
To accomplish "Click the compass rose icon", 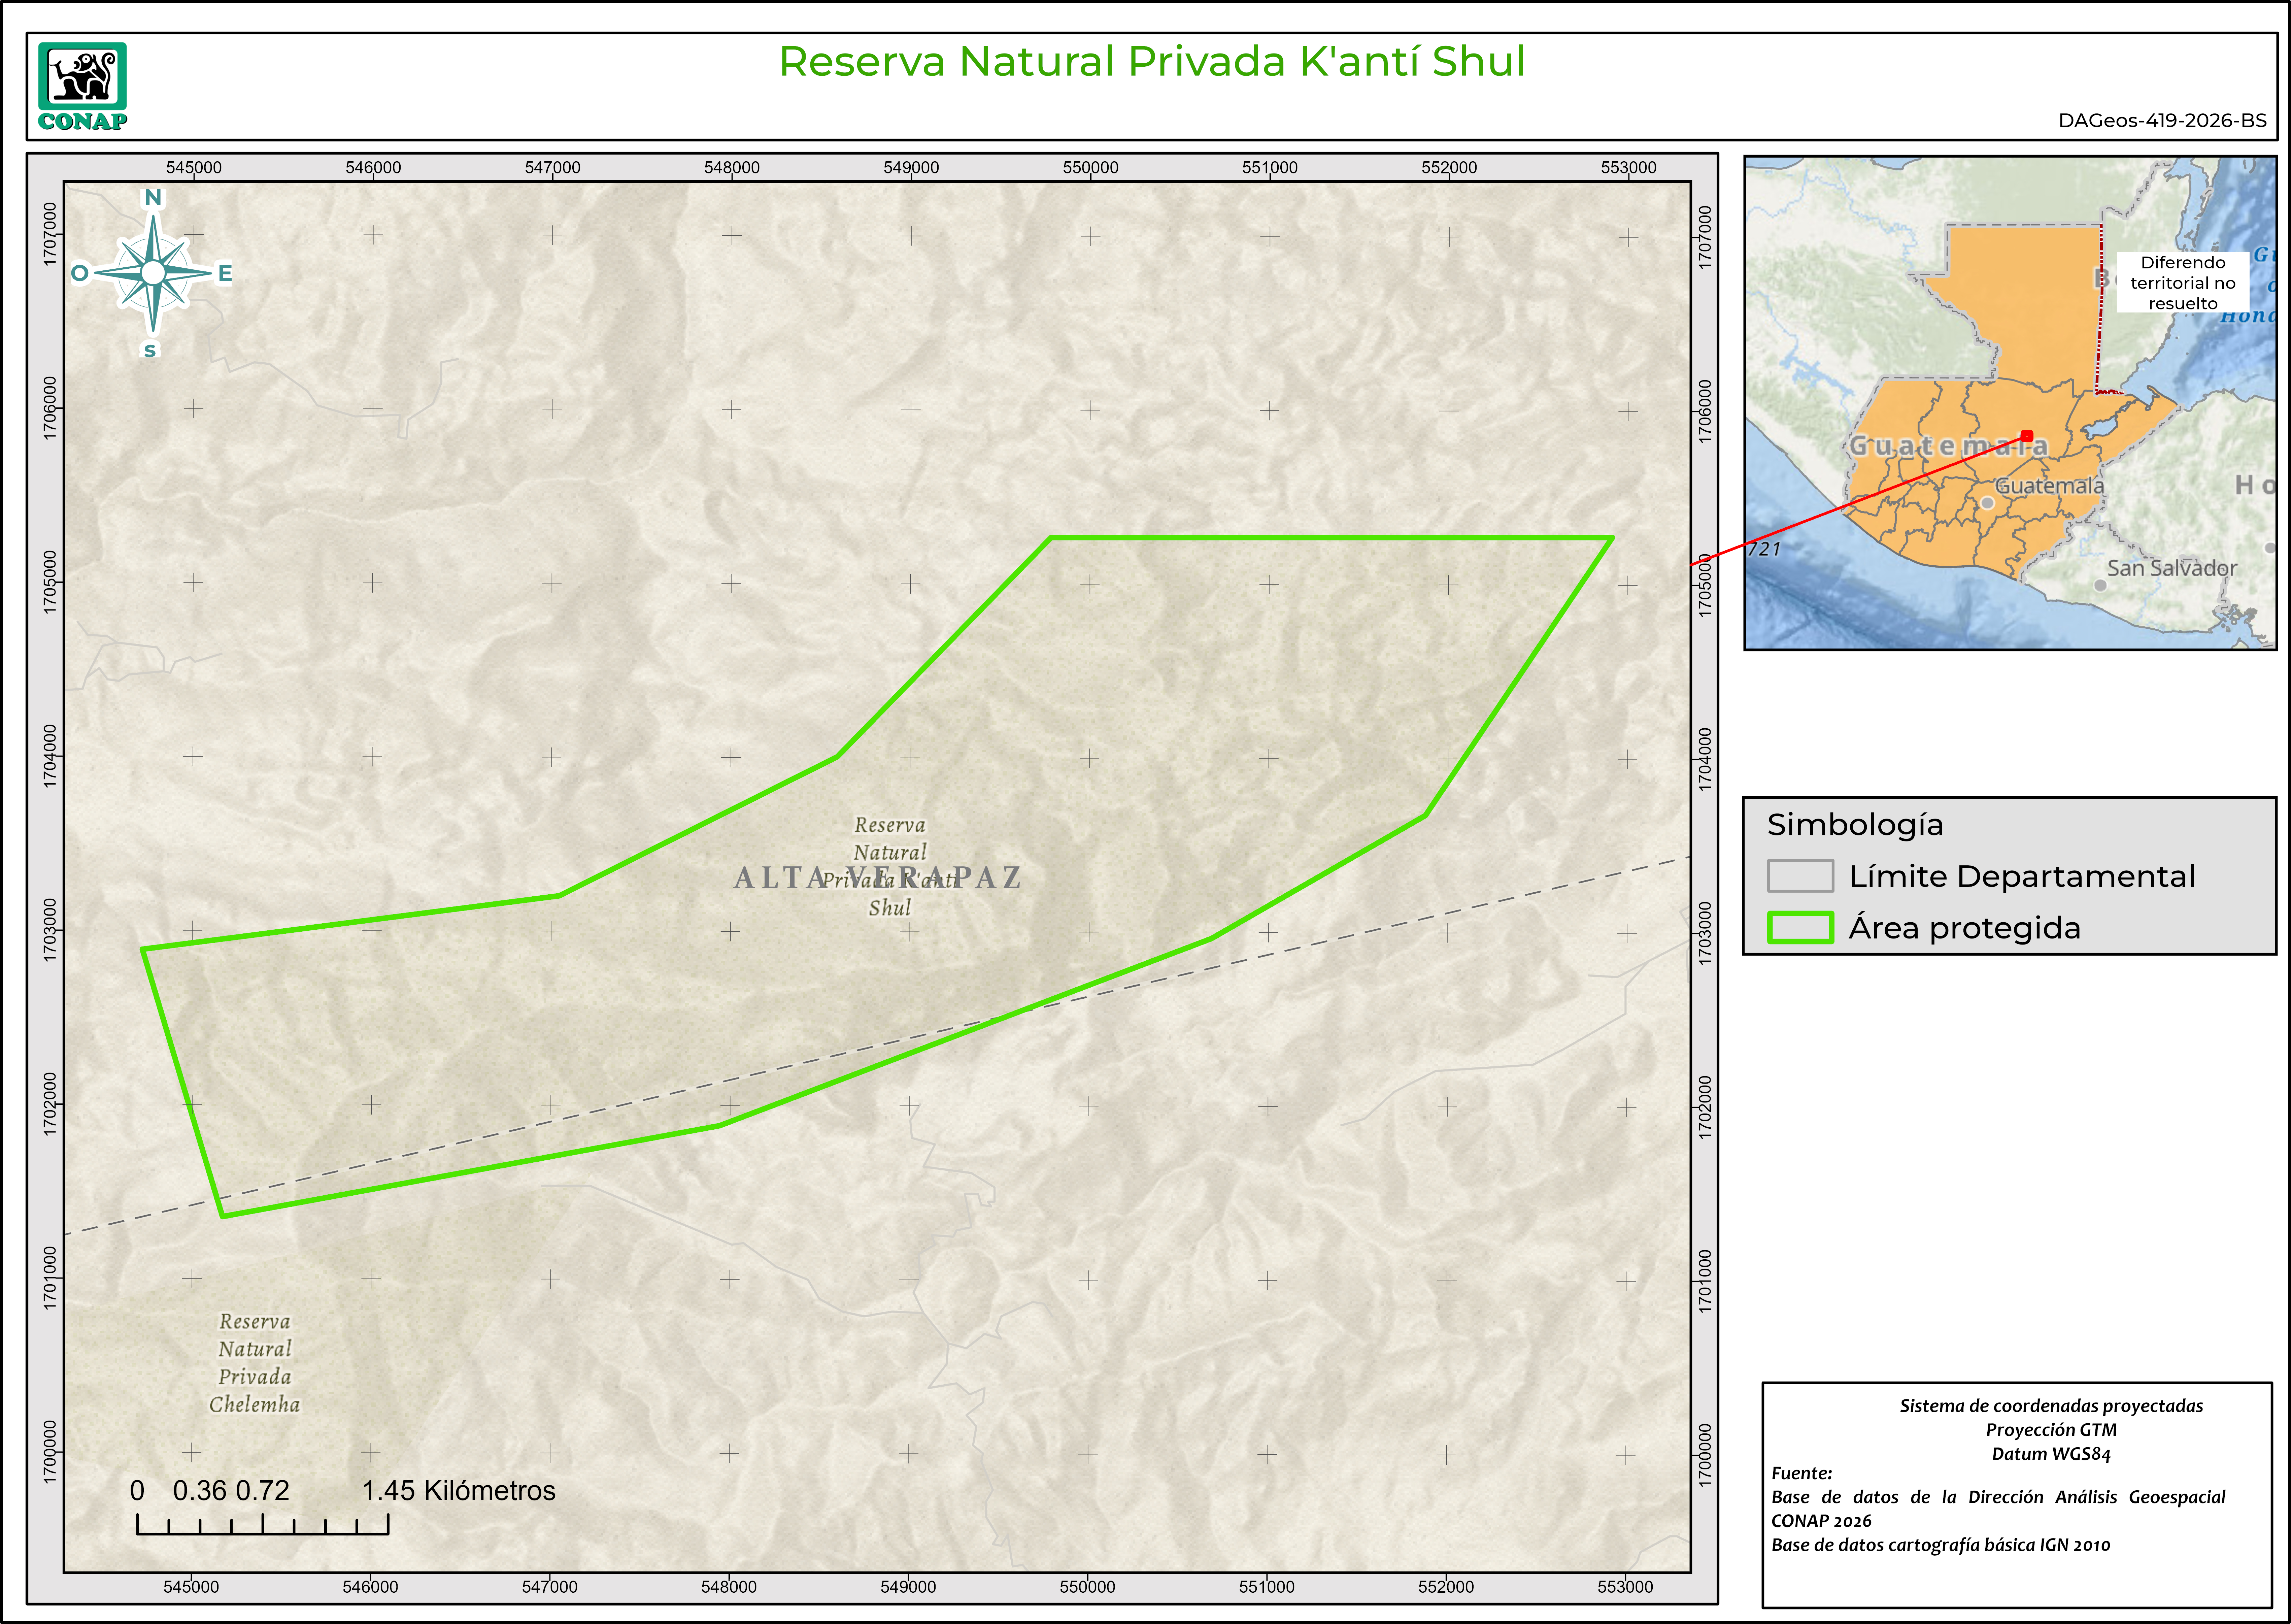I will click(x=153, y=273).
